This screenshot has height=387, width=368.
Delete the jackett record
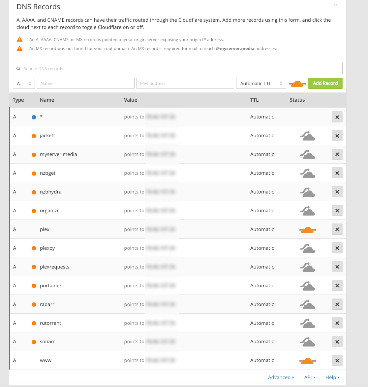pos(337,136)
